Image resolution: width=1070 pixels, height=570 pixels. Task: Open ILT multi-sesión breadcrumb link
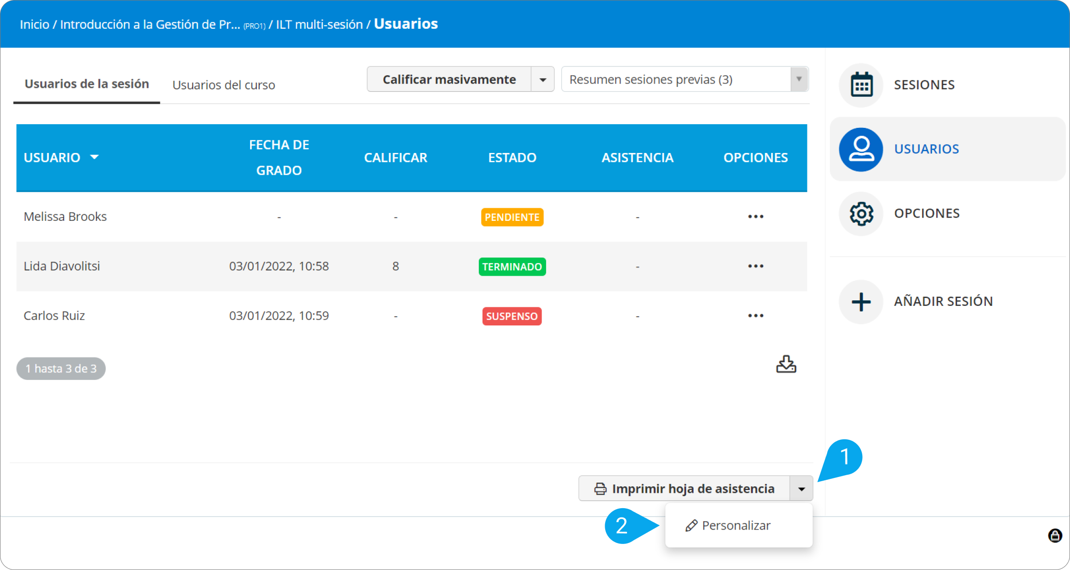319,24
